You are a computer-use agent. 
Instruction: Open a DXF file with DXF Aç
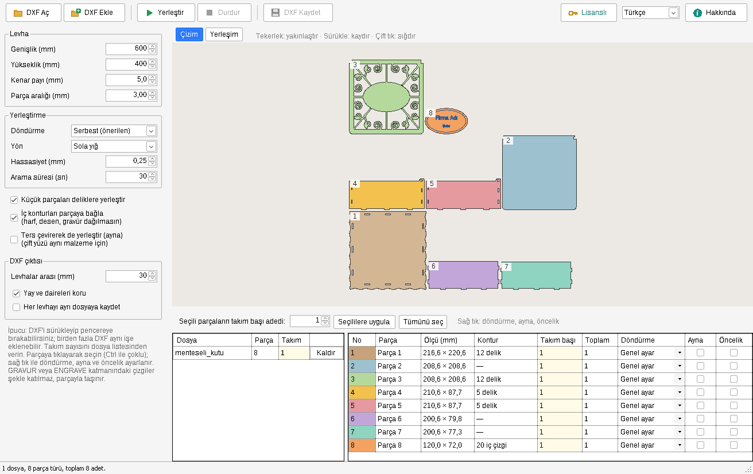tap(33, 13)
